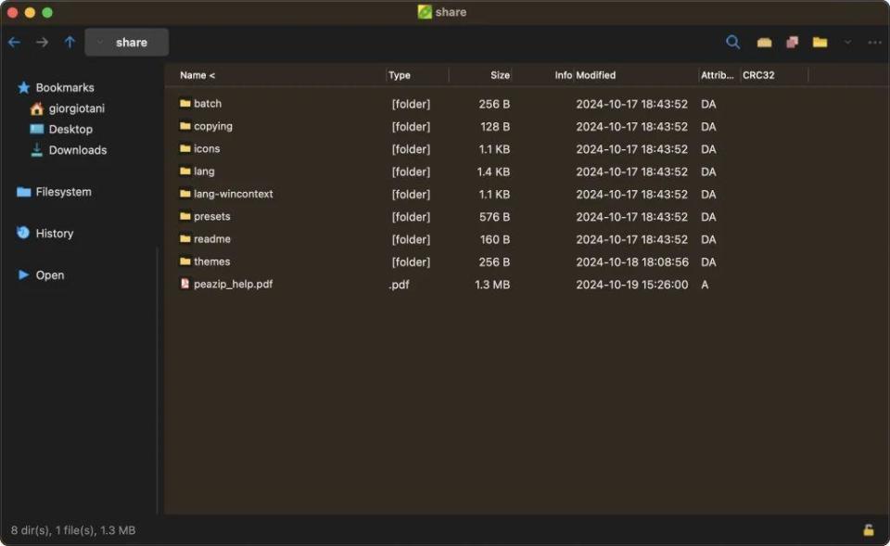Click the yellow extract folder icon
The image size is (890, 546).
[820, 43]
